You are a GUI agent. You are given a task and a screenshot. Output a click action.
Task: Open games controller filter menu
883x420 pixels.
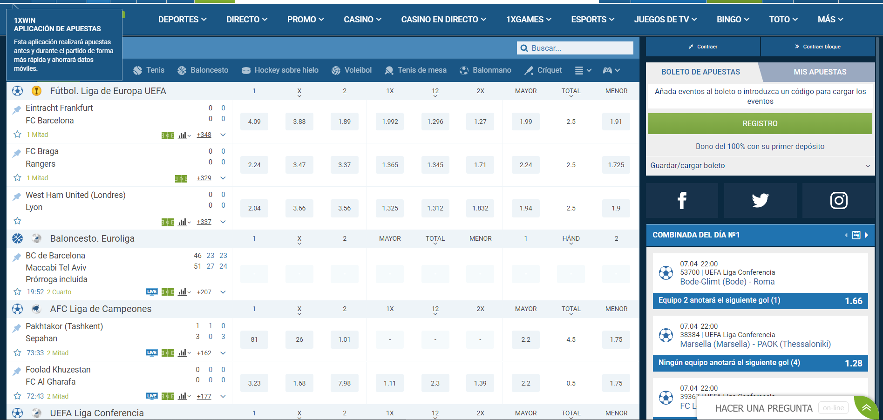pos(611,70)
